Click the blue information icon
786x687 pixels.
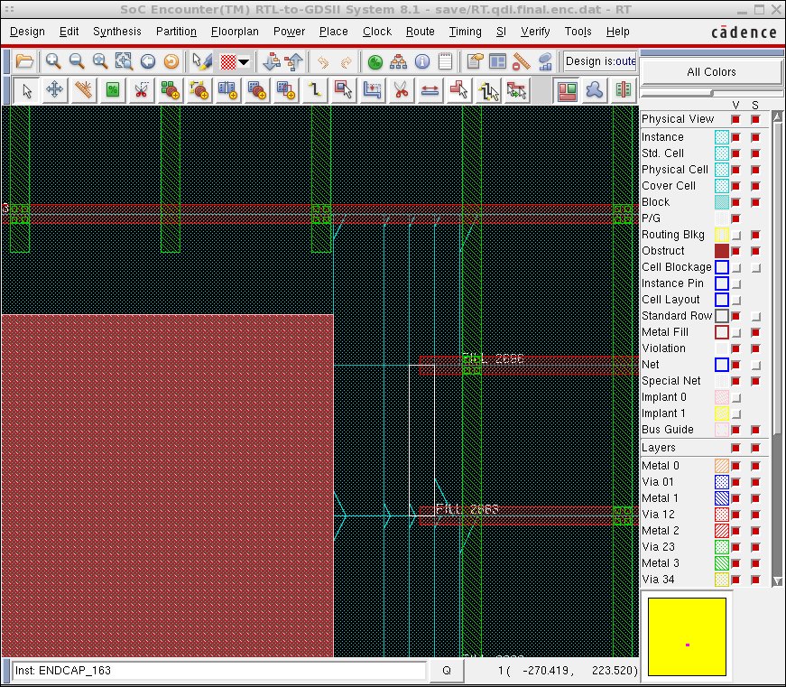click(x=422, y=61)
